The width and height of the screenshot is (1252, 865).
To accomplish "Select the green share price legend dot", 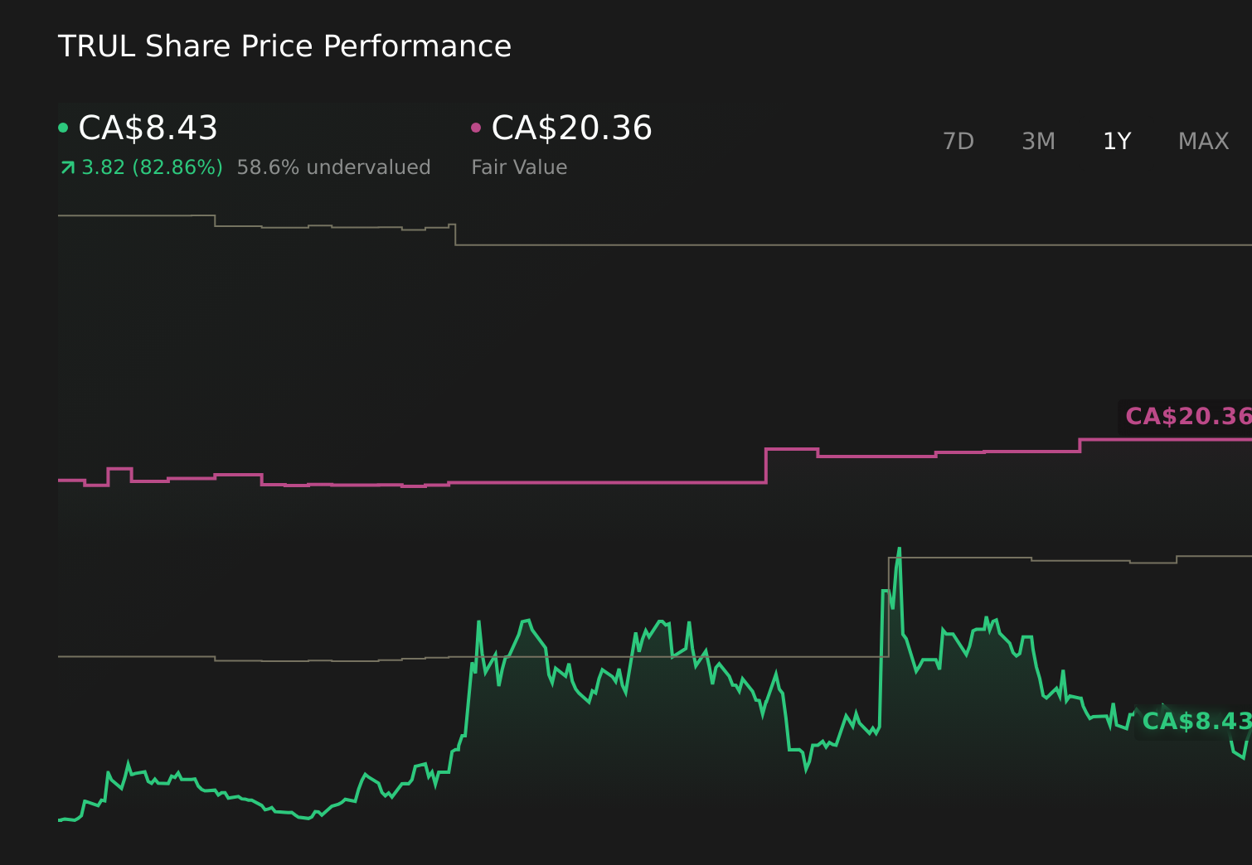I will 64,128.
